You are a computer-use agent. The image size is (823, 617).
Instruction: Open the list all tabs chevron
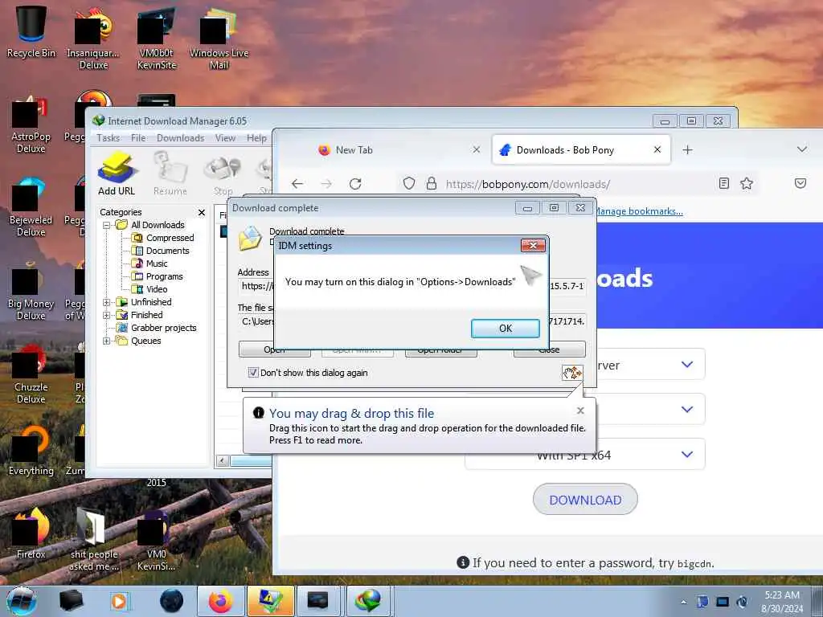pos(802,149)
